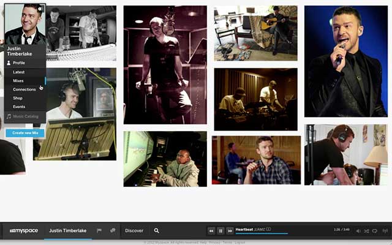Click the myspace logo in bottom bar
392x245 pixels.
coord(24,230)
